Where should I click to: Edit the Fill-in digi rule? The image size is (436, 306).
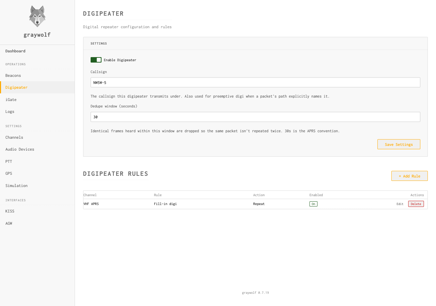click(x=400, y=204)
